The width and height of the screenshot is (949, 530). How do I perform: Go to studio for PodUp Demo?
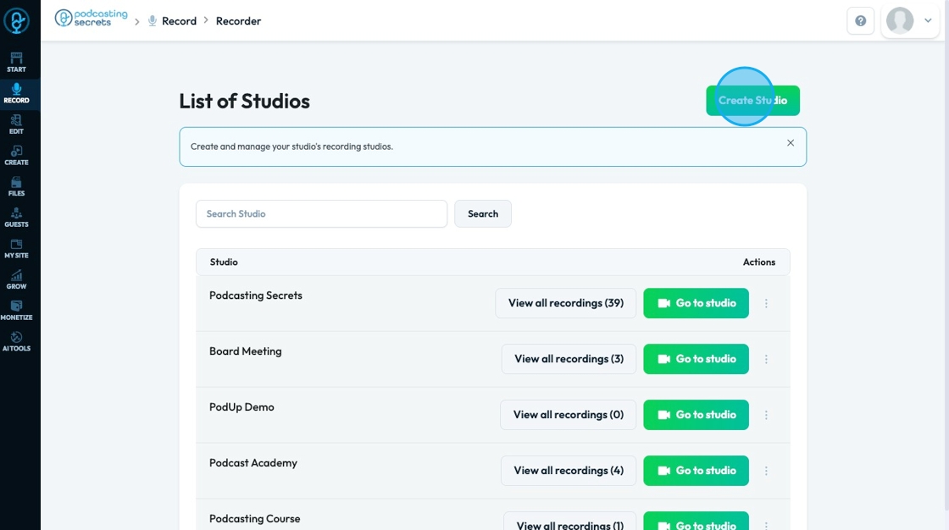[696, 415]
